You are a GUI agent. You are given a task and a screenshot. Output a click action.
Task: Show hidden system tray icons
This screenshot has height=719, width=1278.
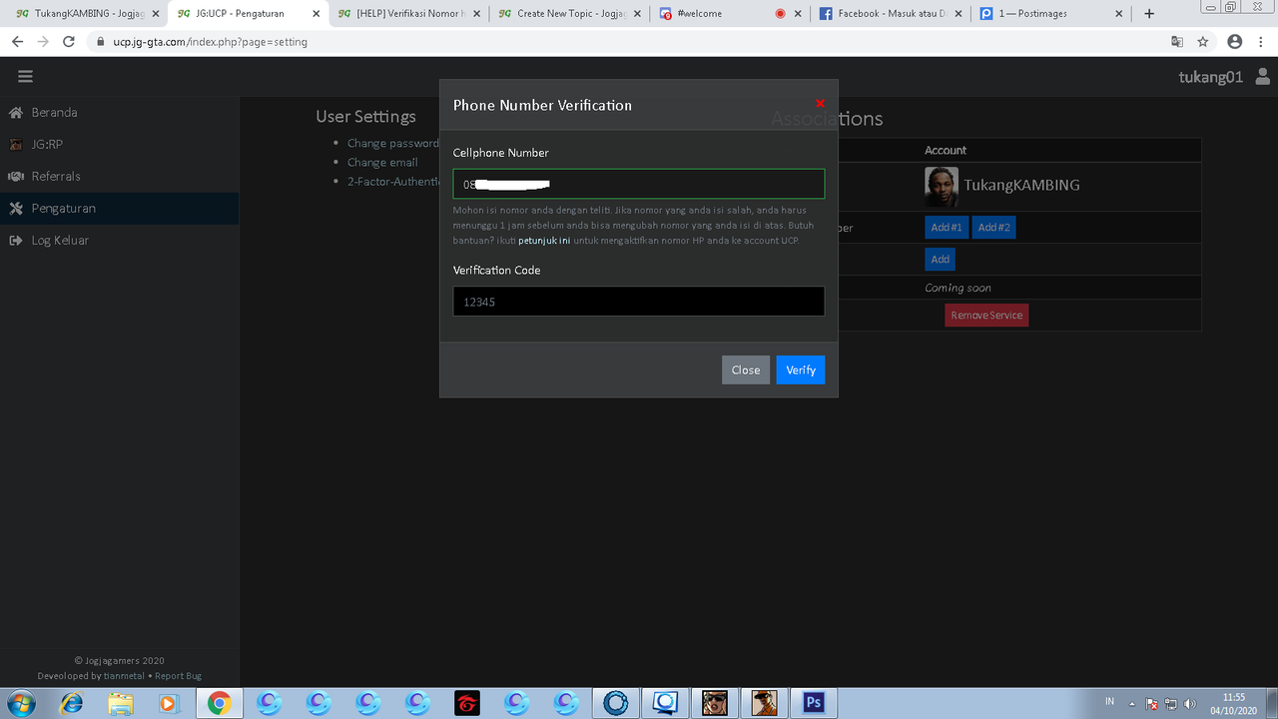pyautogui.click(x=1132, y=704)
